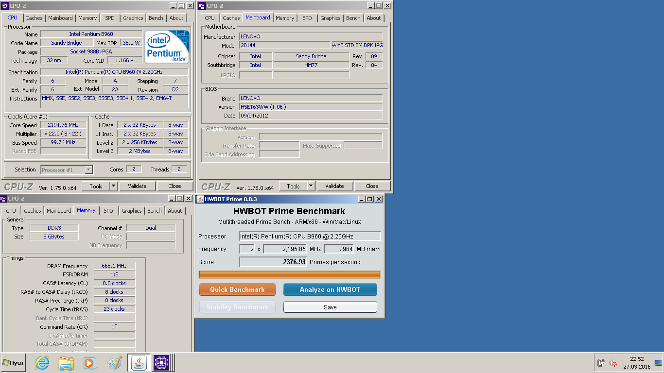
Task: Click Validate in CPU window
Action: [137, 186]
